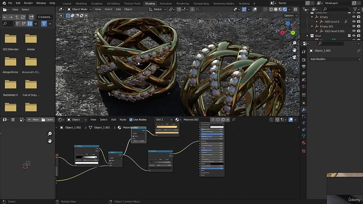Duplicate Material.002 as new material

pyautogui.click(x=223, y=120)
